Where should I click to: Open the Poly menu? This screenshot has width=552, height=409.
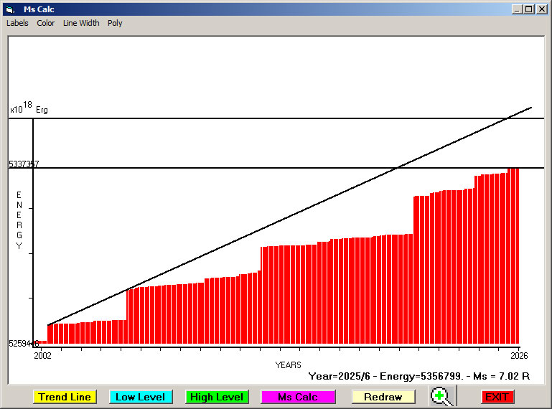115,23
